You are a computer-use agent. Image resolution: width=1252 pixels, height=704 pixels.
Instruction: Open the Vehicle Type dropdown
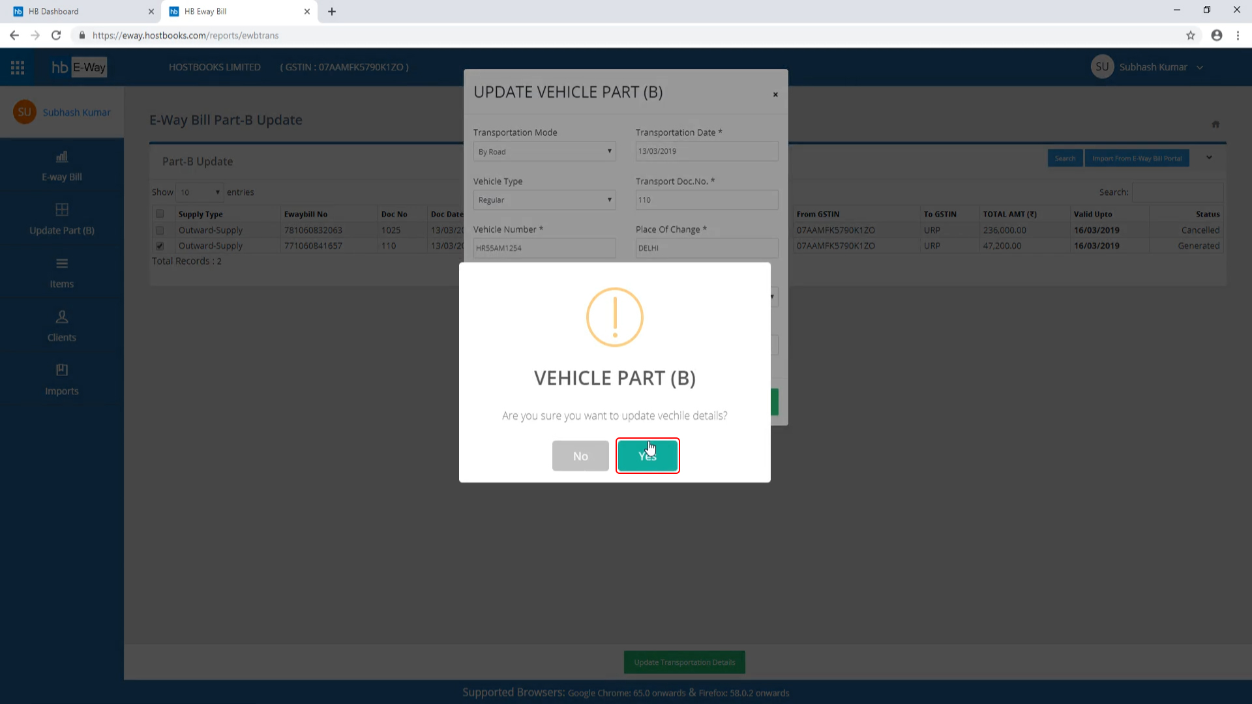click(544, 199)
